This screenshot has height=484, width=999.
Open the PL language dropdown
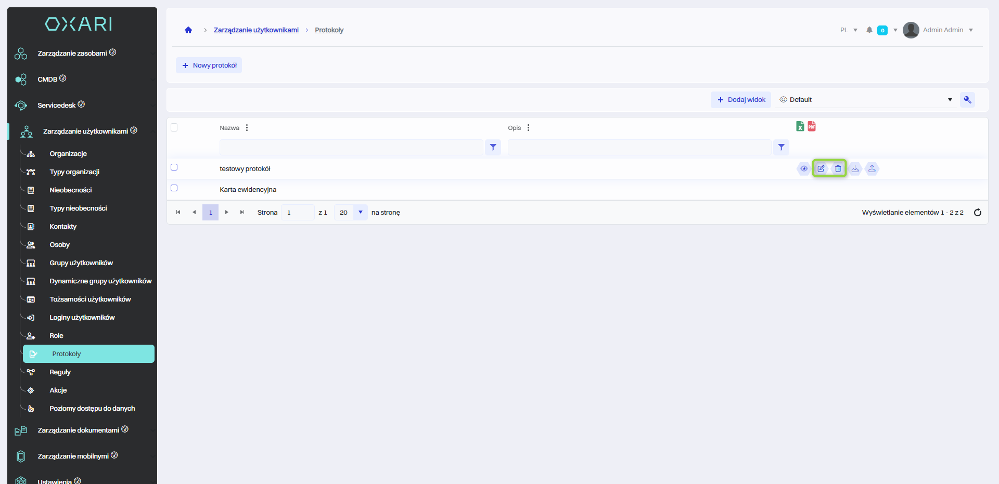pyautogui.click(x=848, y=30)
